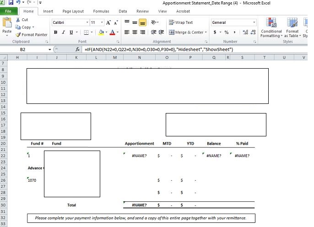Switch to the Formulas tab
Image resolution: width=314 pixels, height=227 pixels.
click(101, 11)
